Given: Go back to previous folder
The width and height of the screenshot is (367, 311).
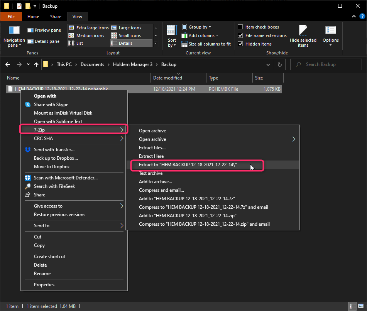Looking at the screenshot, I should (8, 64).
